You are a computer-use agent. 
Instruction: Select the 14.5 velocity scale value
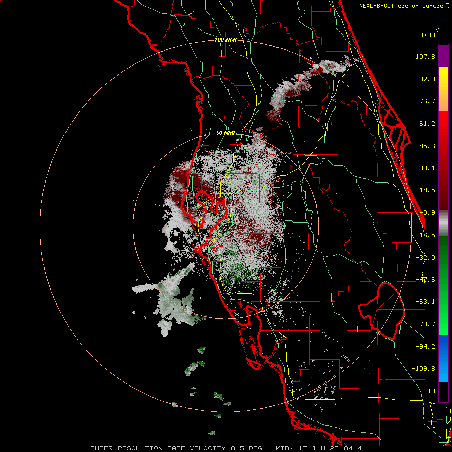[427, 190]
